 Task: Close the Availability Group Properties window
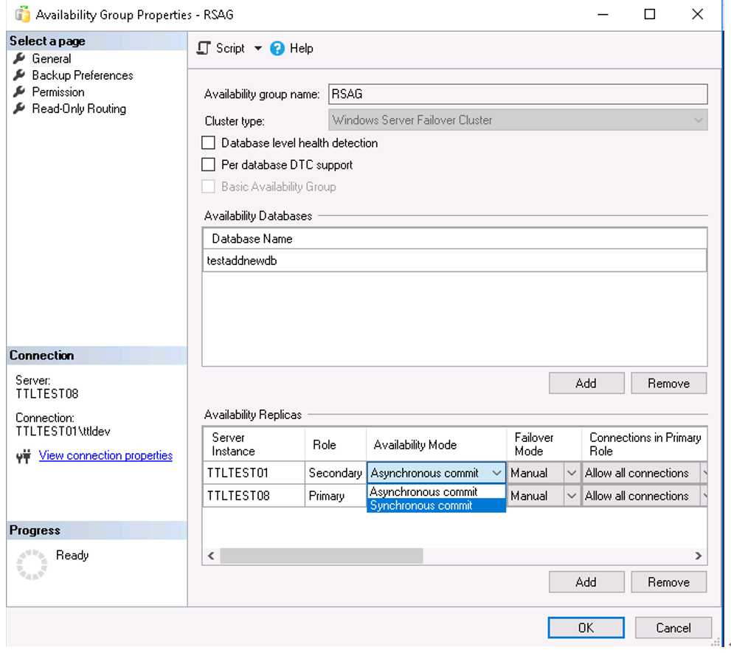697,14
